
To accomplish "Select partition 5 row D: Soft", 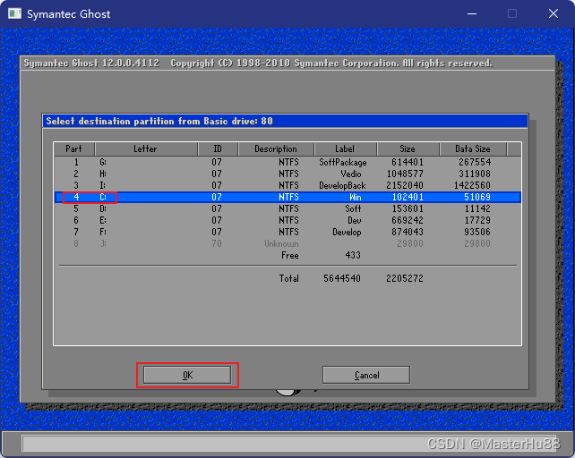I will pyautogui.click(x=287, y=208).
